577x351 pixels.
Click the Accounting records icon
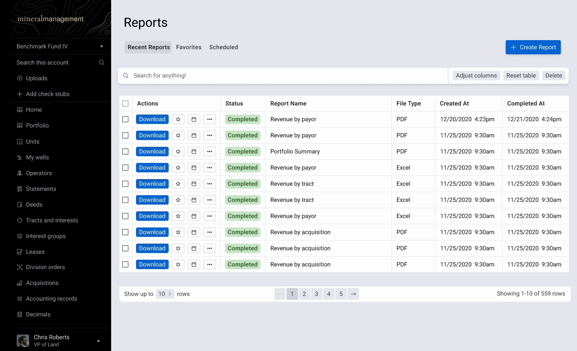tap(20, 299)
